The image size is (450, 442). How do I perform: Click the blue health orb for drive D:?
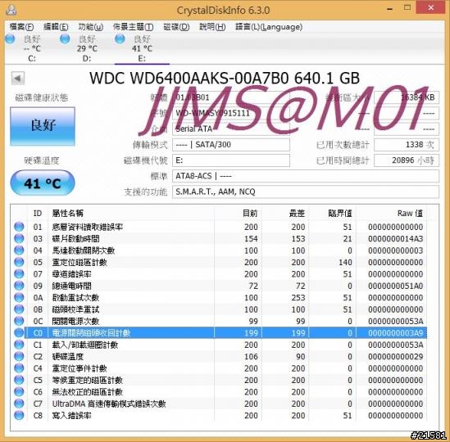pos(65,38)
